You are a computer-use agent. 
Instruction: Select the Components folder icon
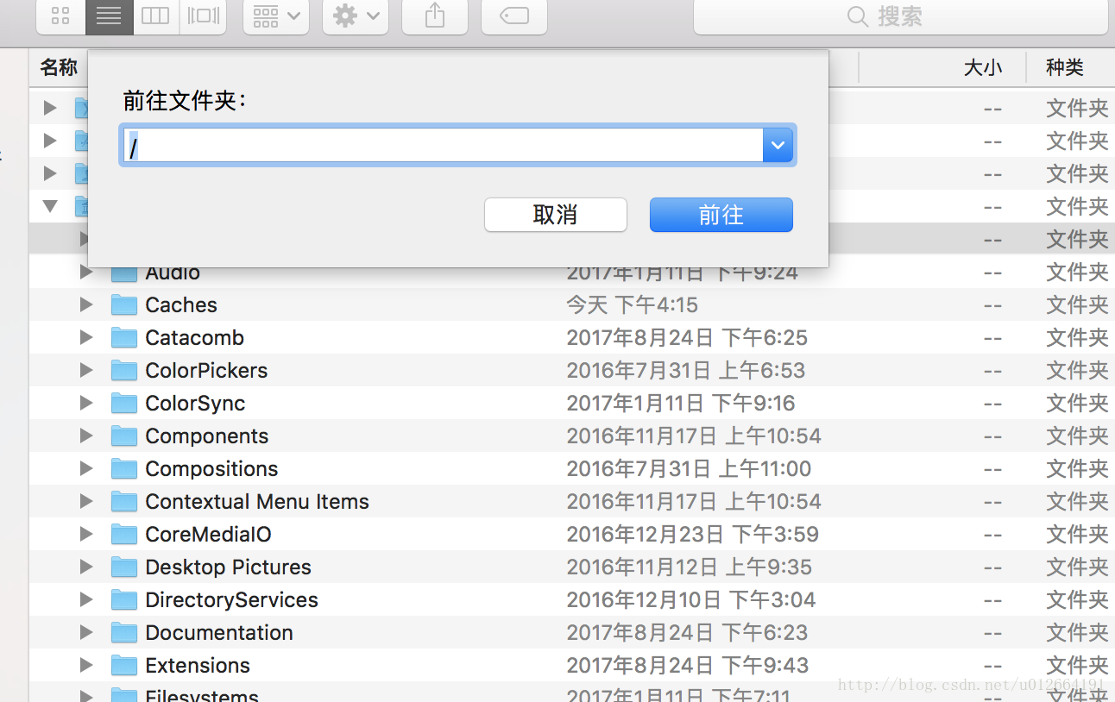[124, 436]
